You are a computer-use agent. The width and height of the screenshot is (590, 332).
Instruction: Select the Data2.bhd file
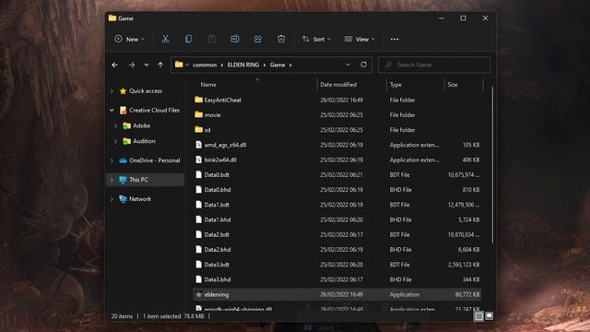click(218, 250)
